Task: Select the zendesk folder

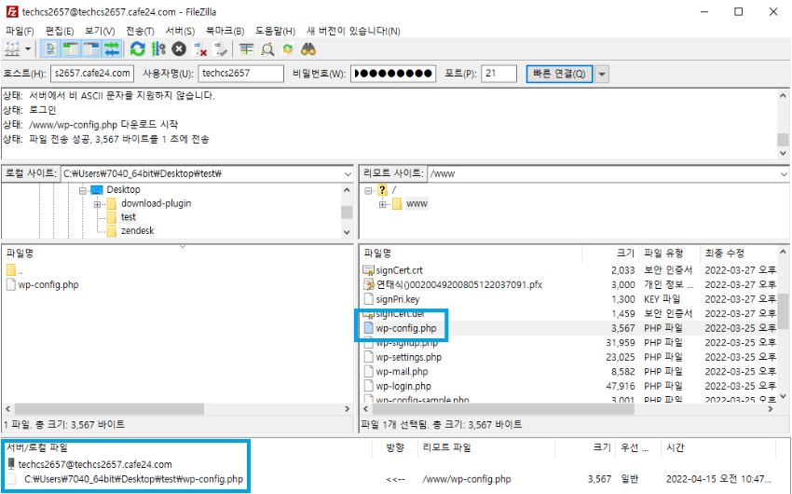Action: [137, 230]
